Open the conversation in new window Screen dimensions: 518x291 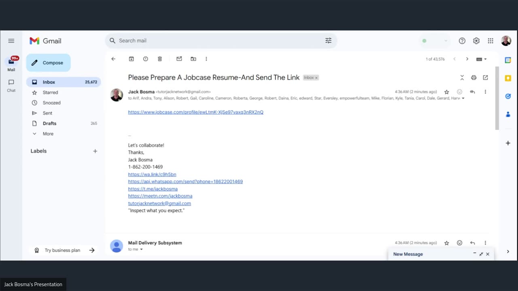[485, 78]
